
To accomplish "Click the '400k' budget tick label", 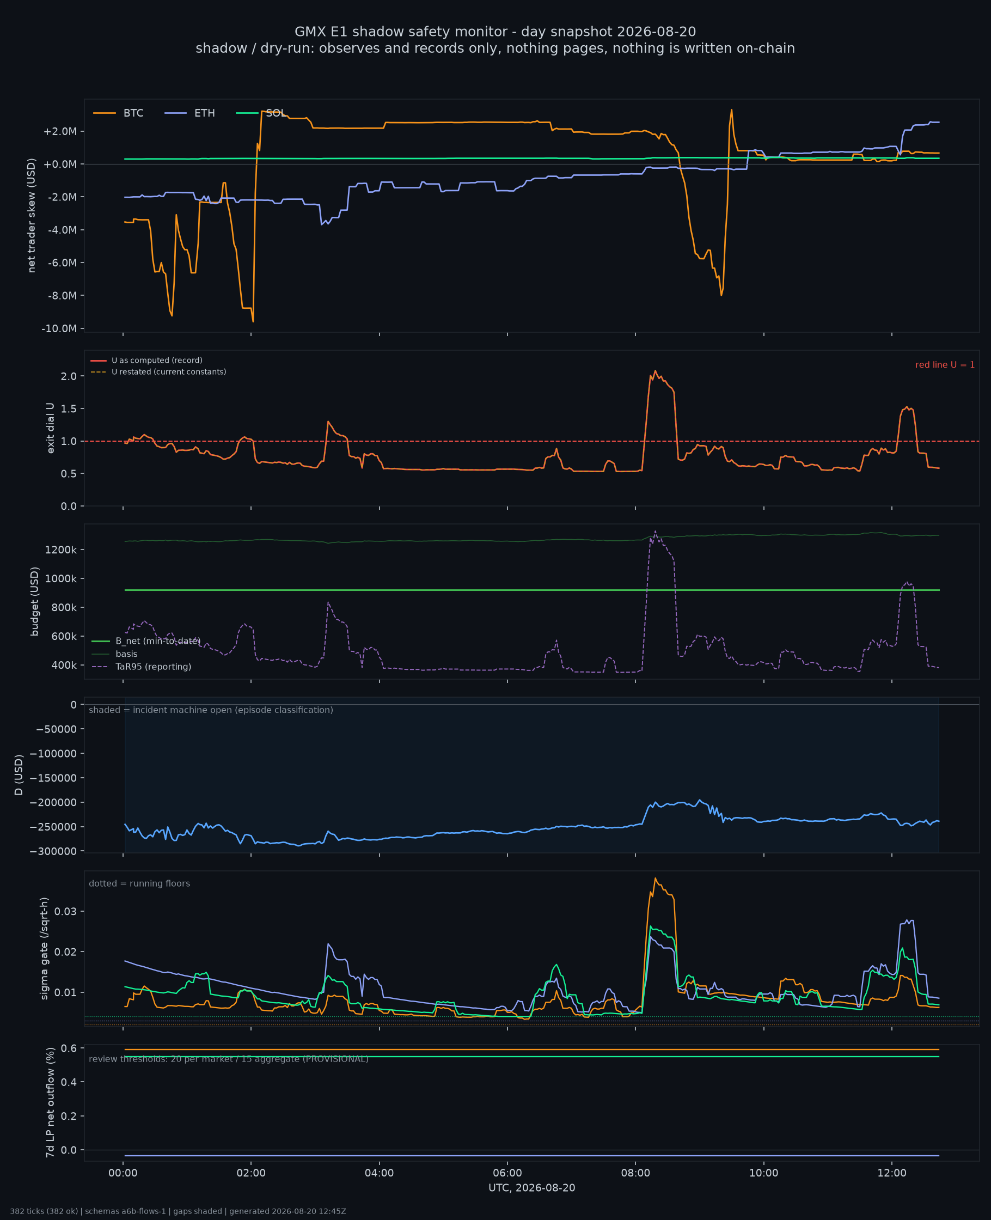I will (64, 666).
